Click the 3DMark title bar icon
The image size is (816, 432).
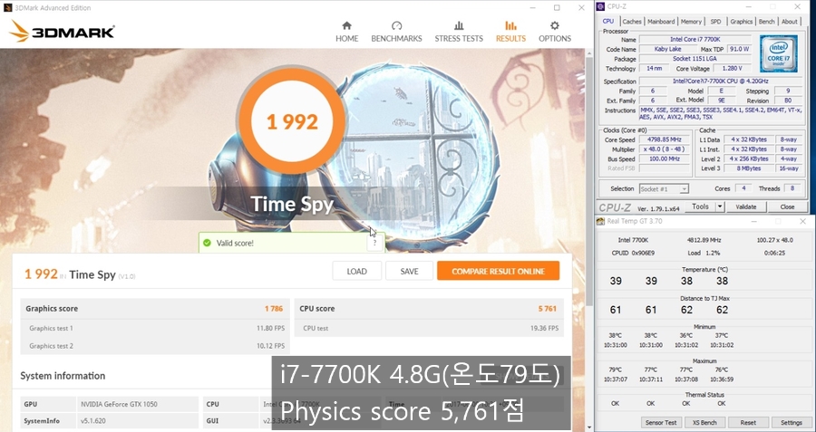coord(8,8)
